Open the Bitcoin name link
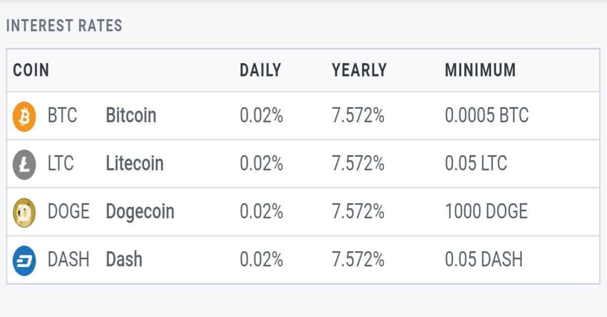Screen dimensions: 607x317 131,116
